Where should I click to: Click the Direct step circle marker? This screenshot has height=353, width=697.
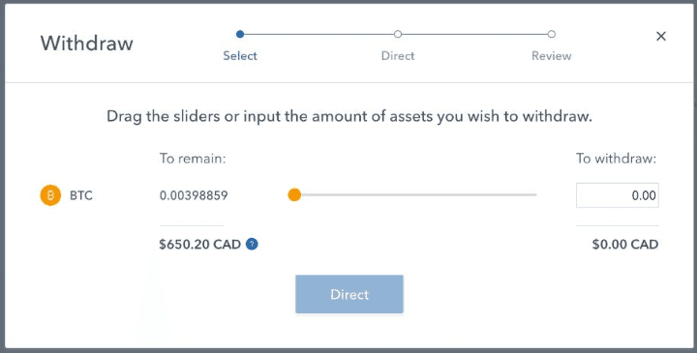coord(398,34)
